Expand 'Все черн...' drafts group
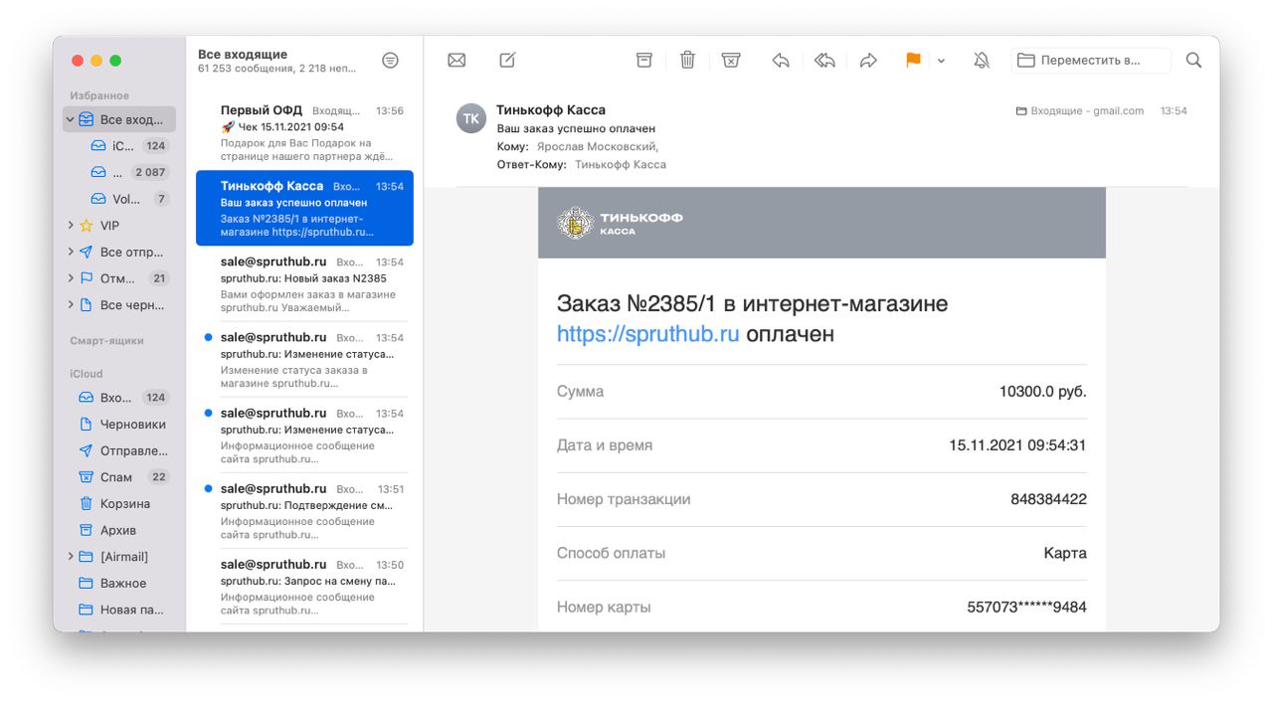This screenshot has height=702, width=1273. click(x=71, y=305)
